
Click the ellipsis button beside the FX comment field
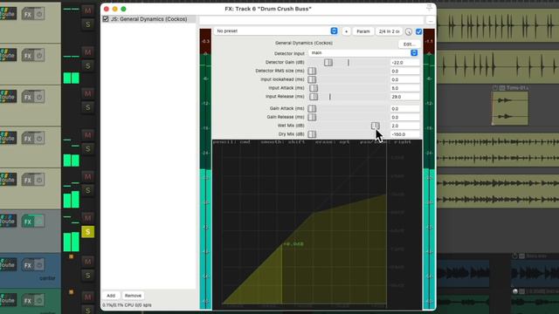pyautogui.click(x=431, y=21)
